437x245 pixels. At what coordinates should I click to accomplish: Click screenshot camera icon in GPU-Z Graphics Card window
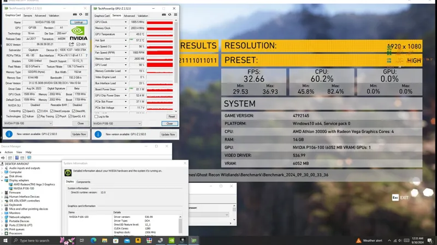click(75, 15)
